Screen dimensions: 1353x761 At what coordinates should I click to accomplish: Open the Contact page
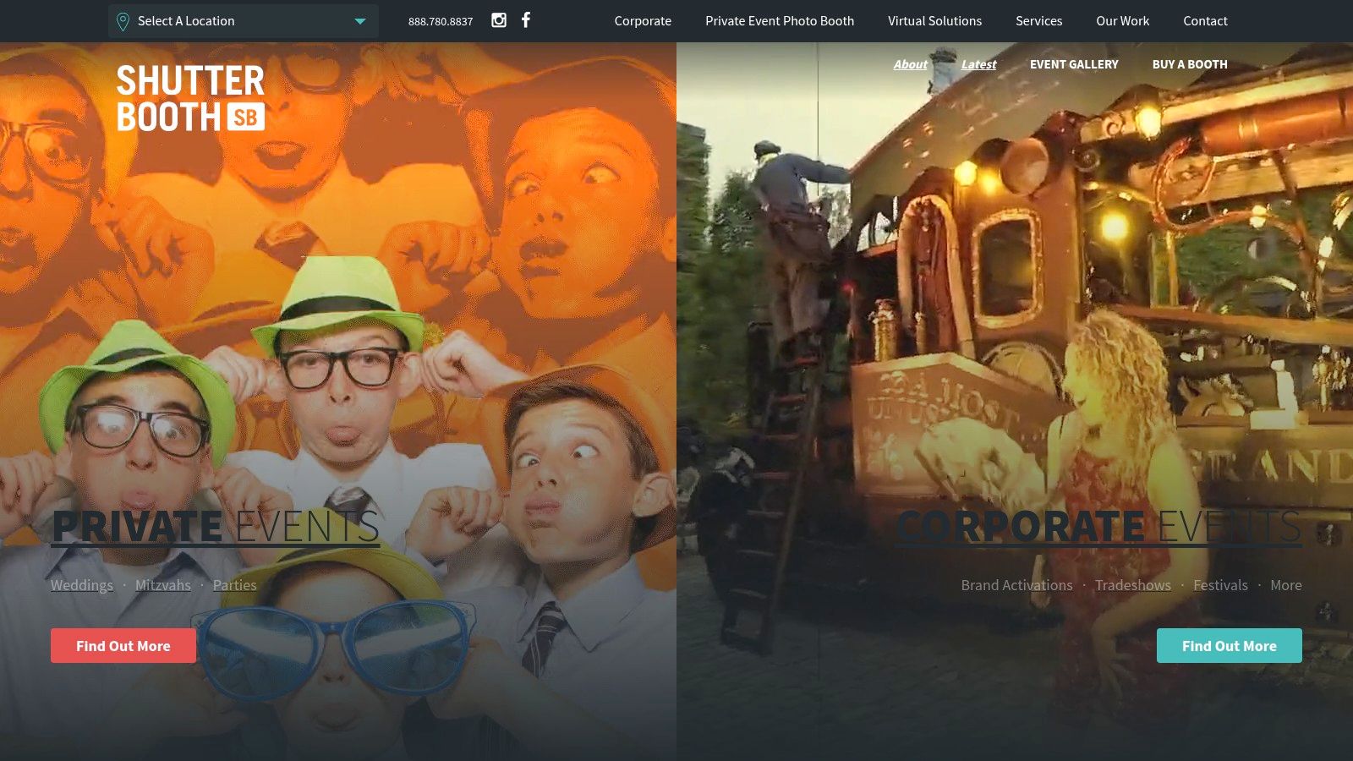(1205, 21)
